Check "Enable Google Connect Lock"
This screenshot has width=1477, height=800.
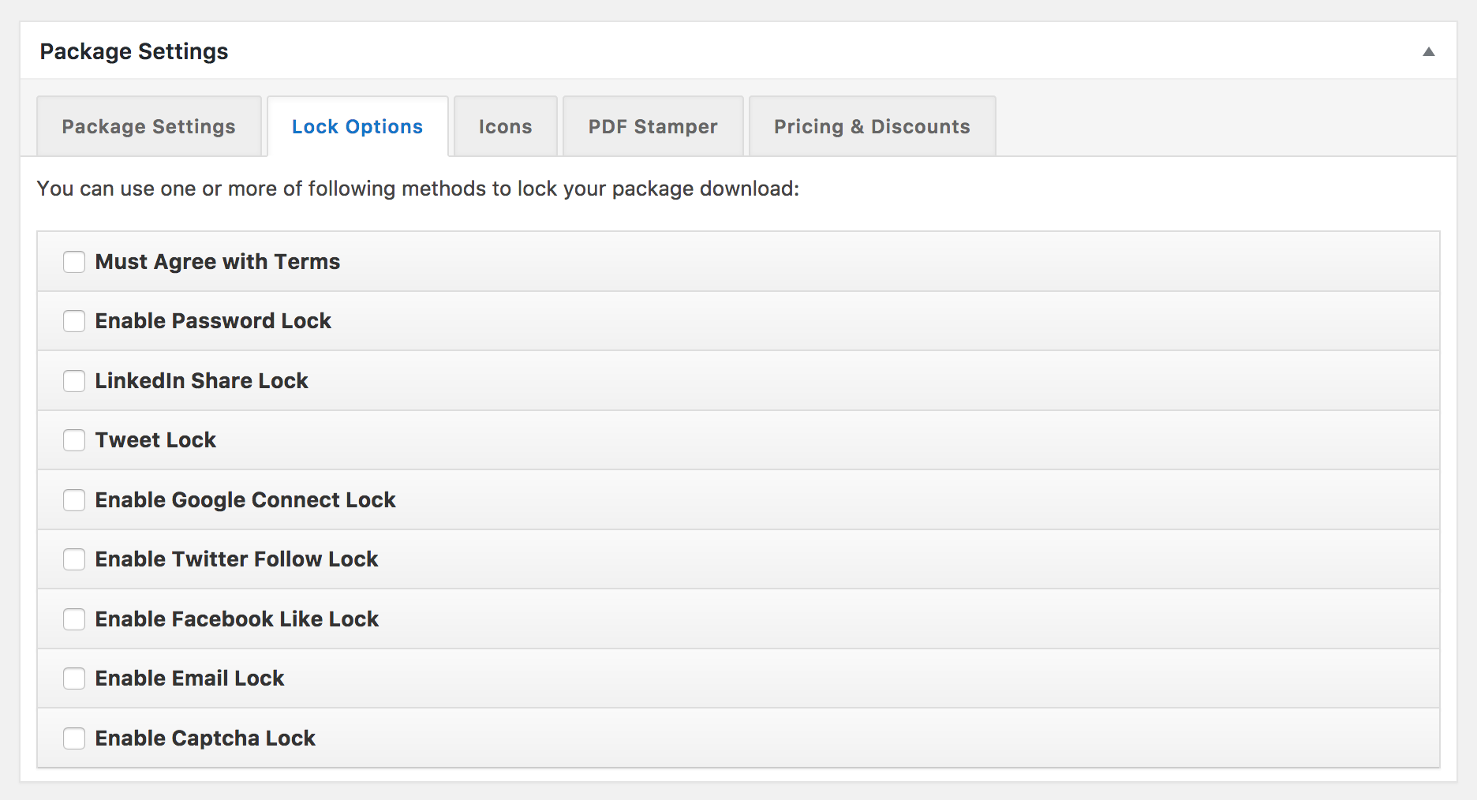[74, 499]
